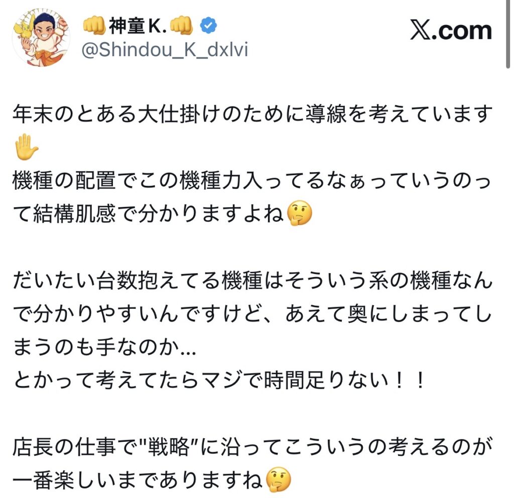This screenshot has height=498, width=514.
Task: Click the blue verified badge
Action: pyautogui.click(x=208, y=26)
